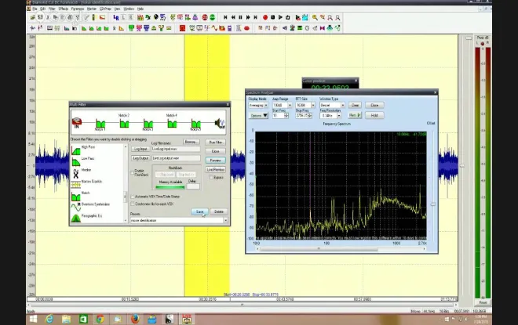Open the Filter menu
This screenshot has width=518, height=325.
(52, 9)
